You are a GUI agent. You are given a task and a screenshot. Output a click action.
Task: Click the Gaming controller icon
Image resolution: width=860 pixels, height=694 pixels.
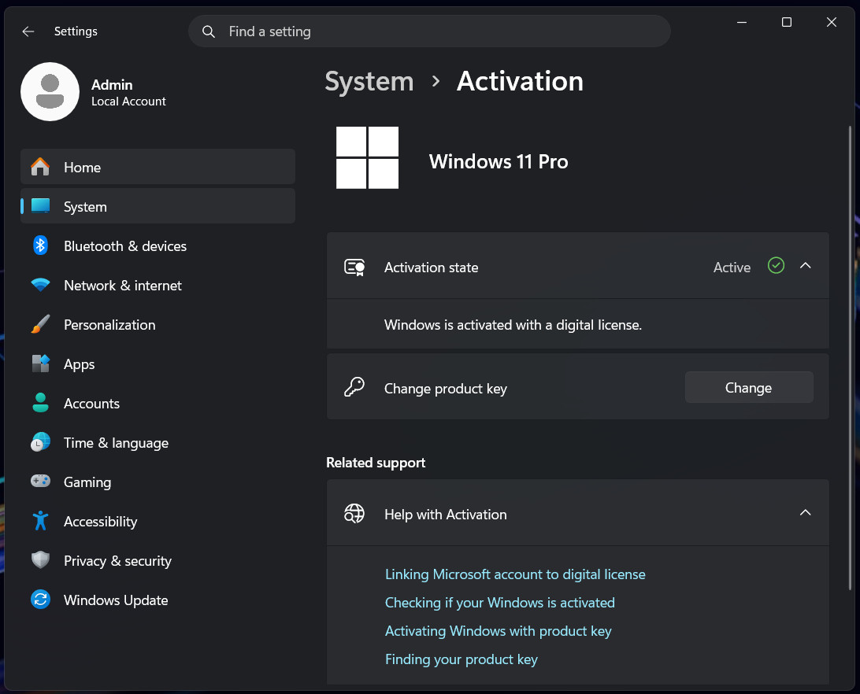tap(40, 481)
